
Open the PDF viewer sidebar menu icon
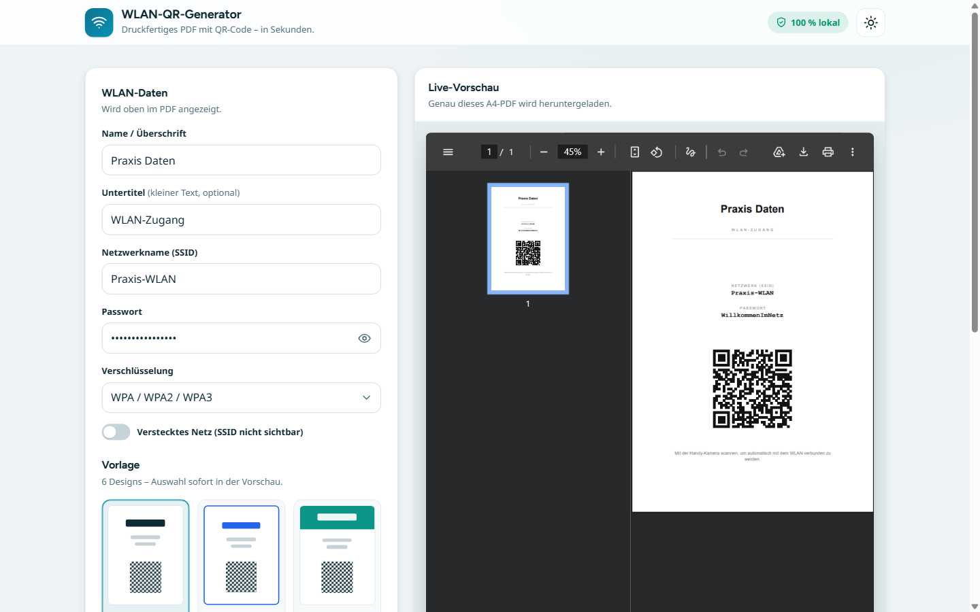pos(448,152)
